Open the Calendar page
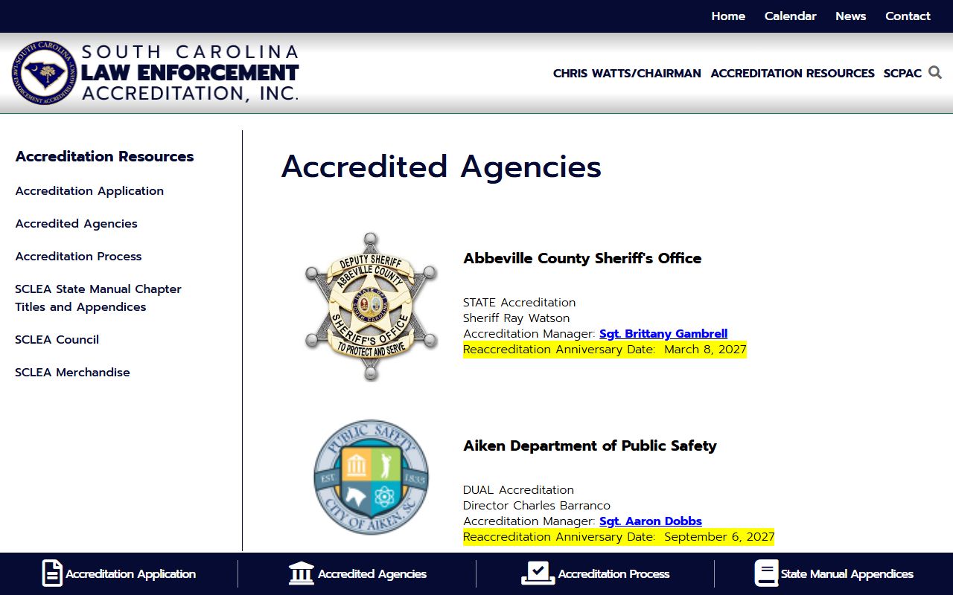Image resolution: width=953 pixels, height=595 pixels. (790, 16)
